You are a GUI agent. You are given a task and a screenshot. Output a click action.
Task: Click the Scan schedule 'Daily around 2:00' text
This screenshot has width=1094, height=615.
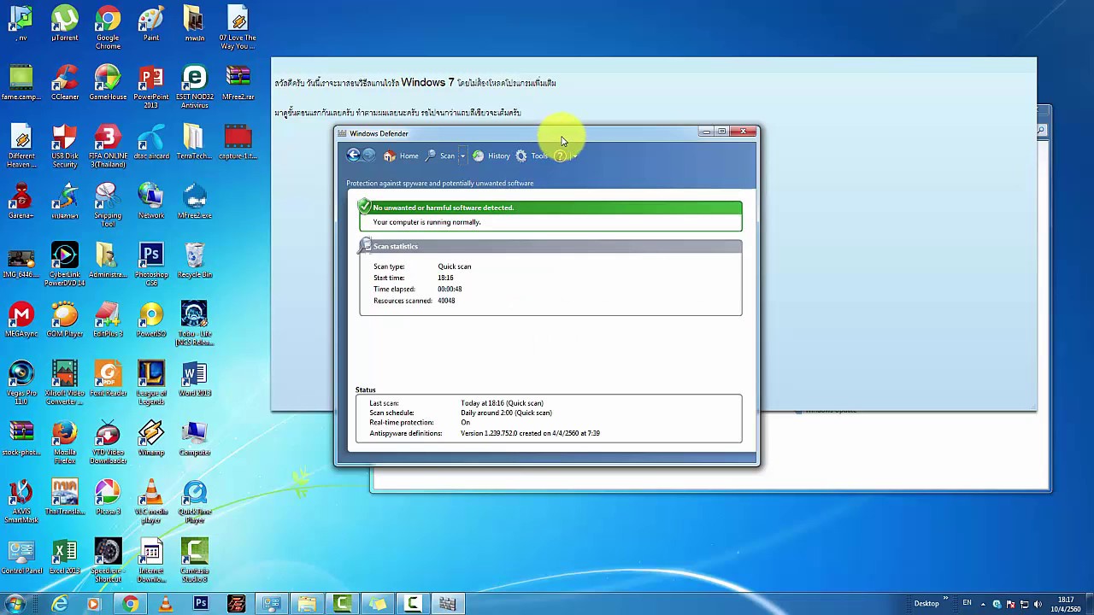506,413
